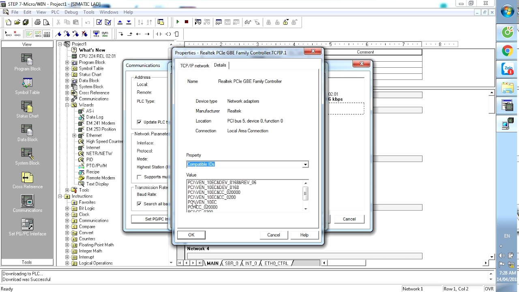Select value PCI\VEN_10EC&DEV_8168&REV_06
The width and height of the screenshot is (519, 292).
[x=222, y=182]
